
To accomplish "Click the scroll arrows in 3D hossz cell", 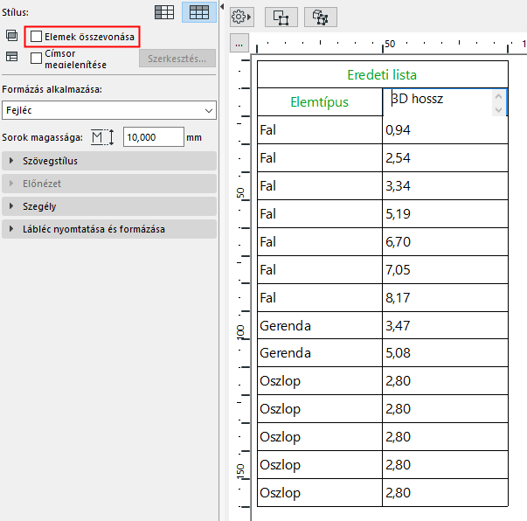I will point(499,102).
